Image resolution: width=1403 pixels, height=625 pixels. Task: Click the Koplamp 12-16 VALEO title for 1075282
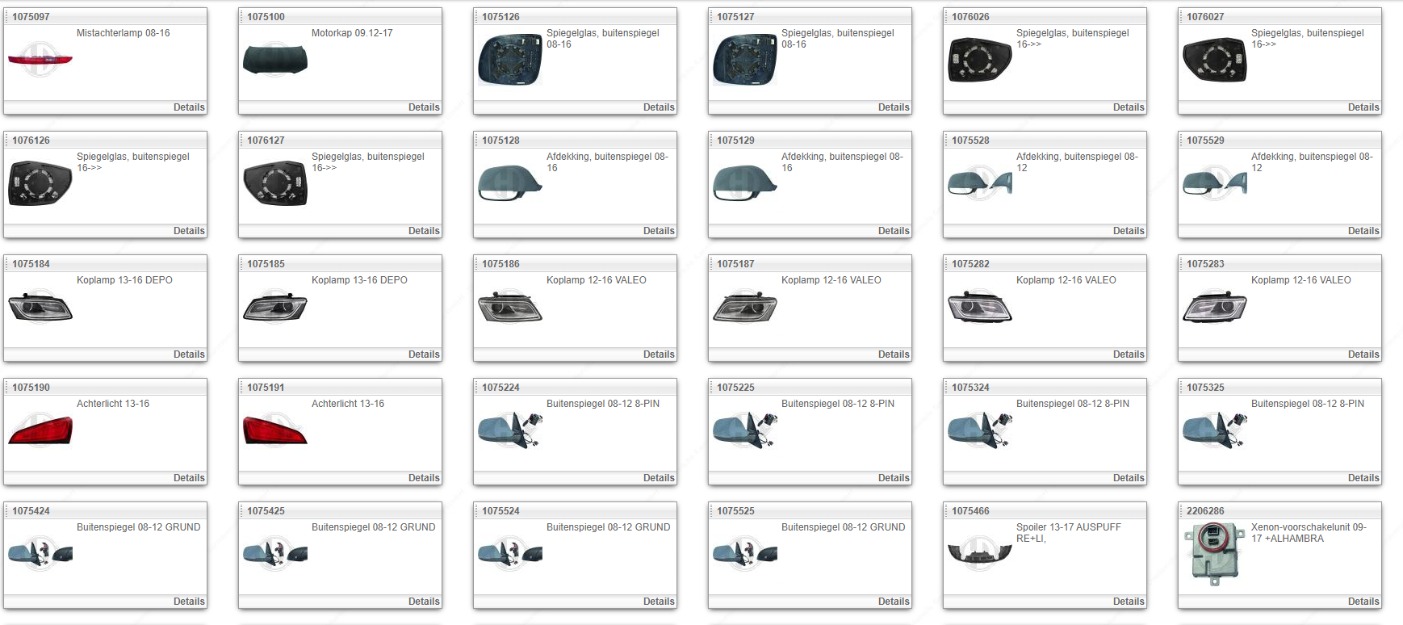point(1066,280)
